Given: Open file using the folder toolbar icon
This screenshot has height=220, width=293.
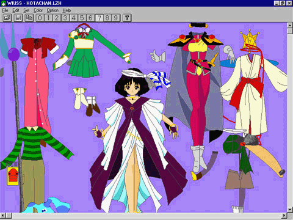Looking at the screenshot, I should click(7, 18).
